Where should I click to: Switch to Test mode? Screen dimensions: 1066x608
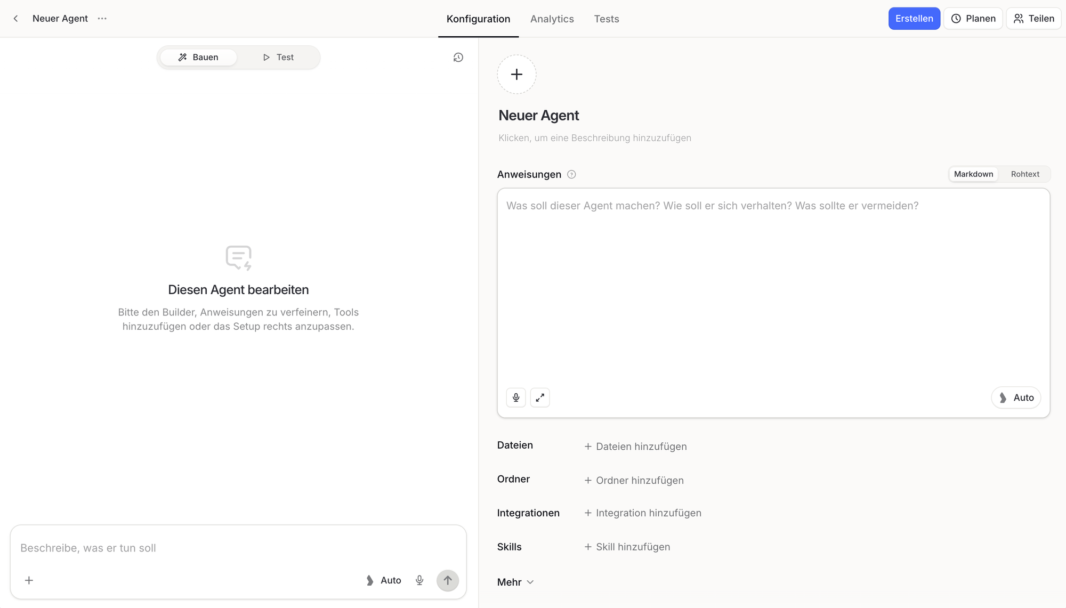click(278, 58)
